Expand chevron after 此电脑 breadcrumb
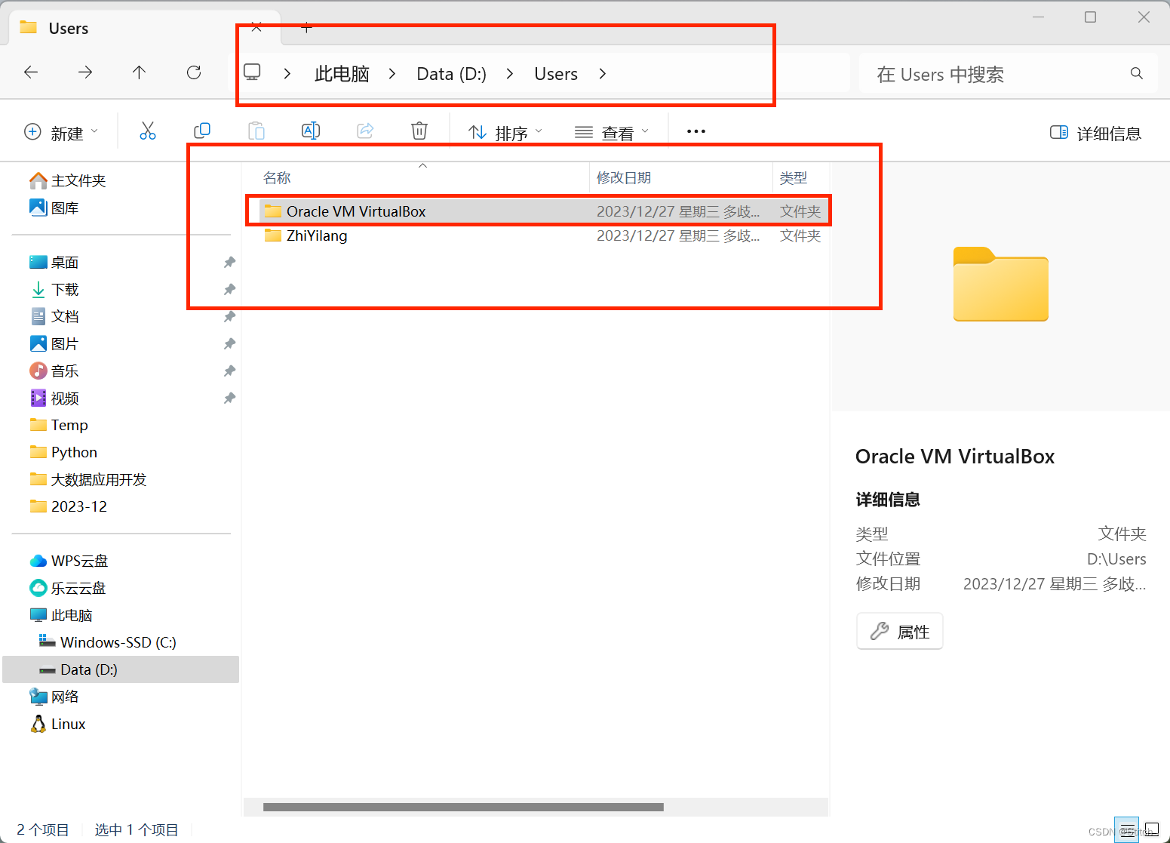The image size is (1170, 843). [392, 73]
